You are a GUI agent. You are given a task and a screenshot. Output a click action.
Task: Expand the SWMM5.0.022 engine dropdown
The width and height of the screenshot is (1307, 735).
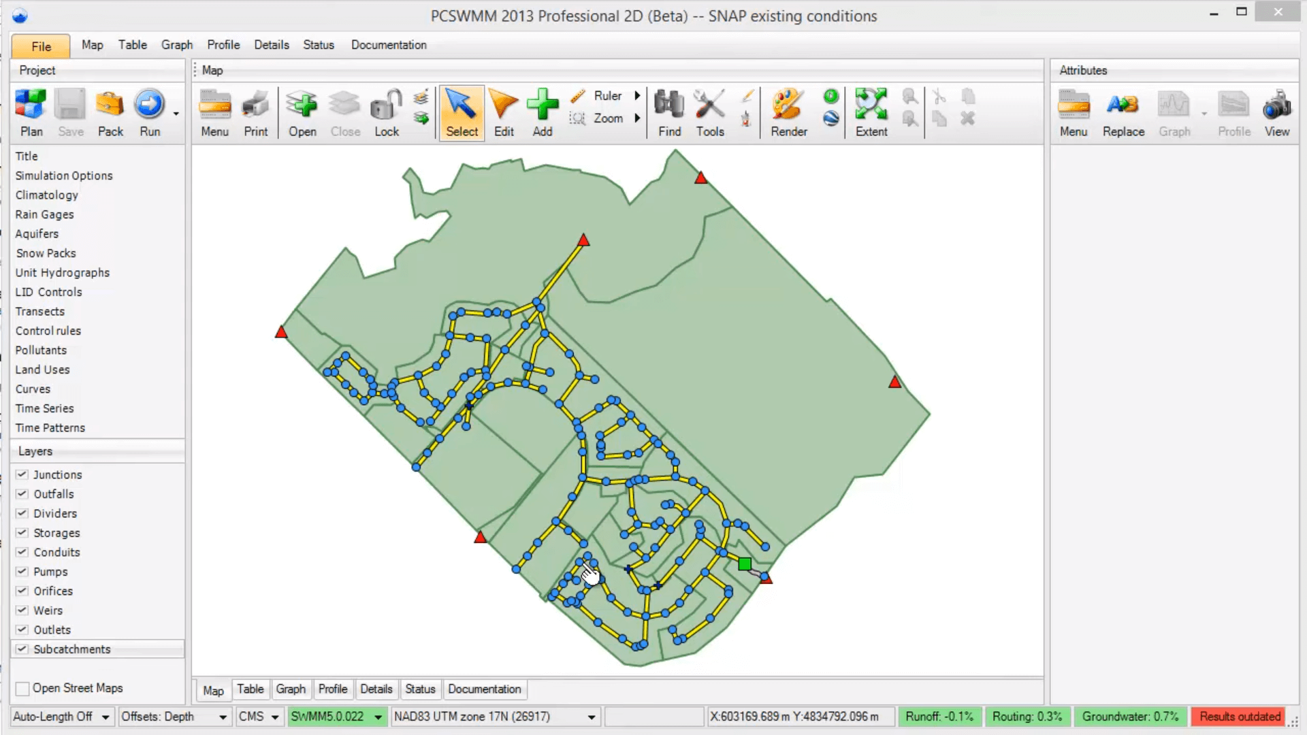(378, 717)
